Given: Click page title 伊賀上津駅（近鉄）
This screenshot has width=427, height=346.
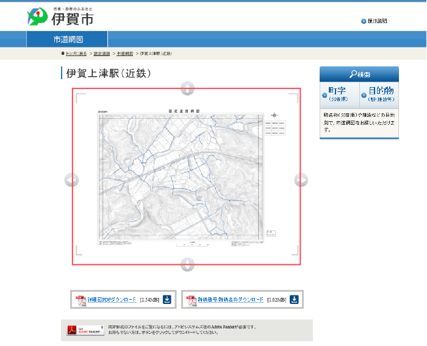Looking at the screenshot, I should 109,73.
